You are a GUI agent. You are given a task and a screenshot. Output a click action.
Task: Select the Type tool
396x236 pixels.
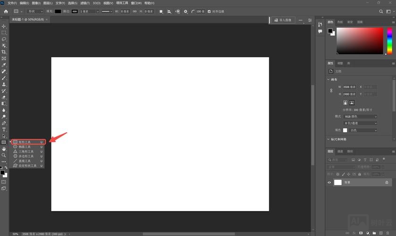(x=4, y=129)
